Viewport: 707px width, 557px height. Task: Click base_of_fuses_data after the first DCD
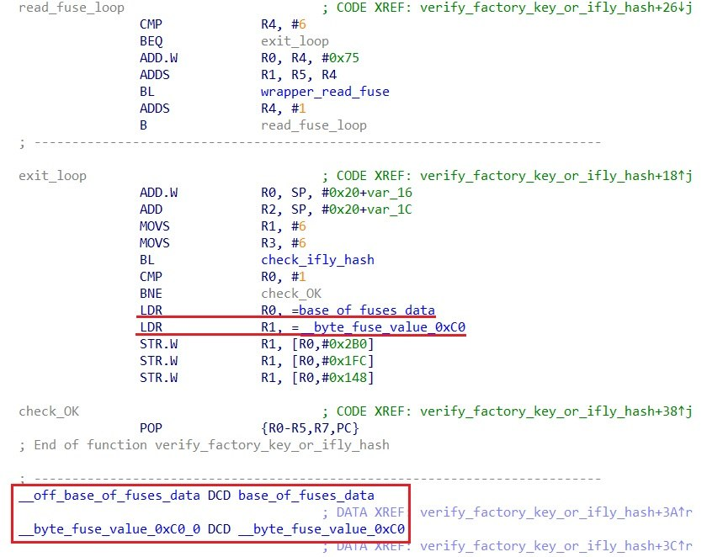306,496
